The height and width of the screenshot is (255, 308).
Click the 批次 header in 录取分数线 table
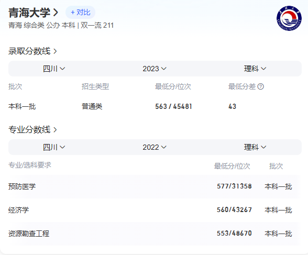15,86
